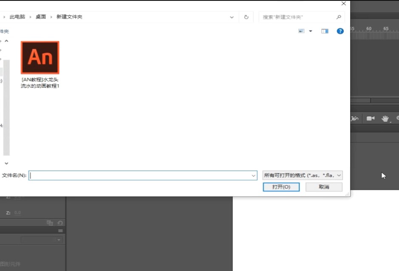
Task: Toggle the preview pane in the dialog
Action: (x=324, y=31)
